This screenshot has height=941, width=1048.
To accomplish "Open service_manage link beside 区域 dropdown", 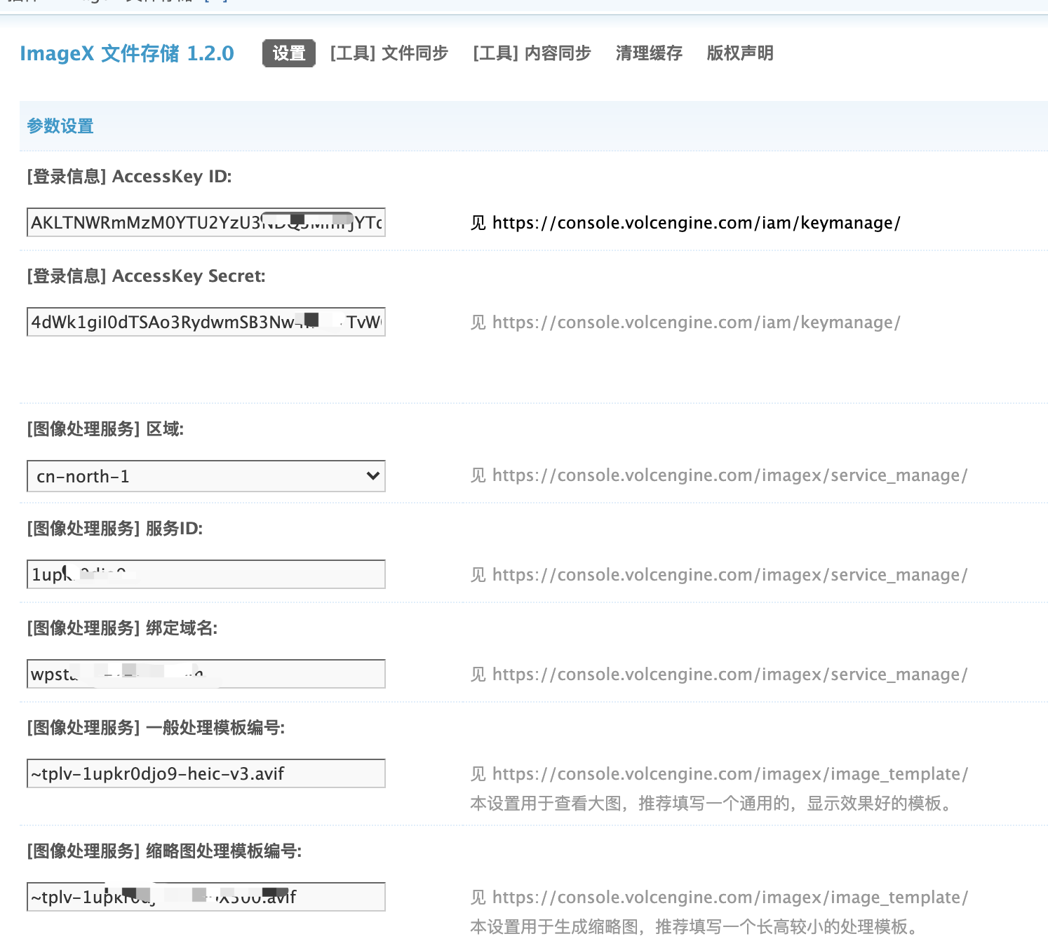I will [x=730, y=475].
